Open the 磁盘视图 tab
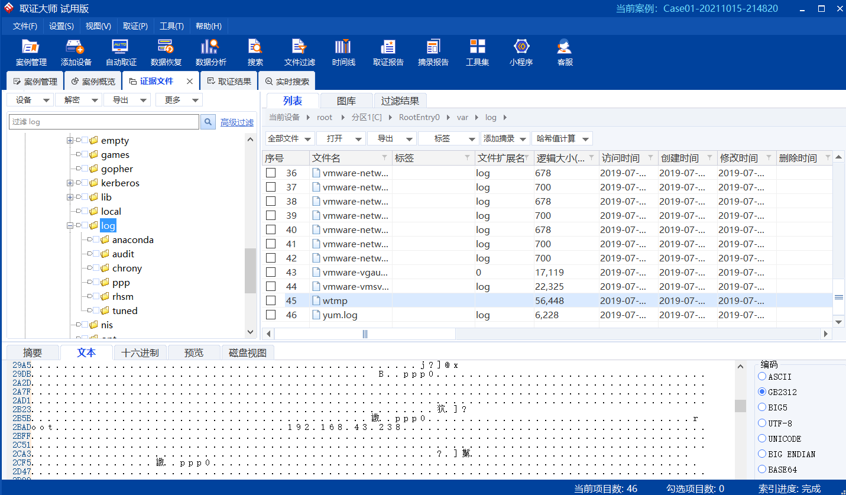Screen dimensions: 846x495 (x=248, y=353)
